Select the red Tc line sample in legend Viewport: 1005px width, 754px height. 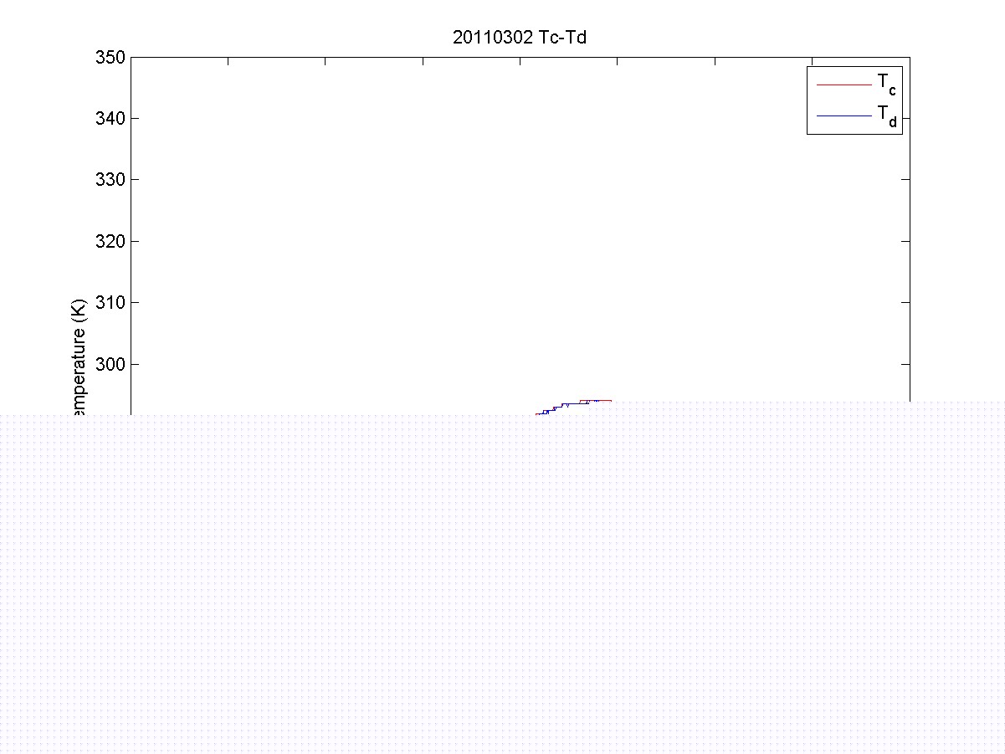(843, 85)
